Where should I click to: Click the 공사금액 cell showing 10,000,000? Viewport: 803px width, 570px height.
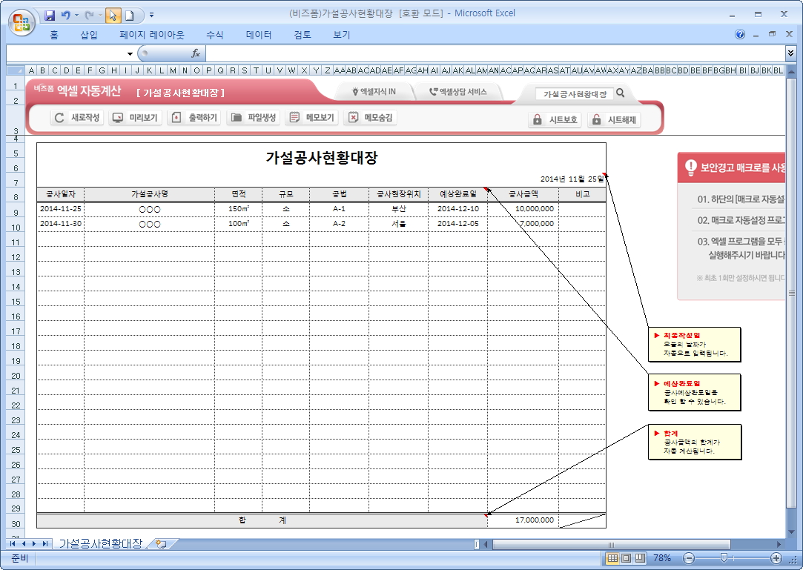[x=523, y=209]
